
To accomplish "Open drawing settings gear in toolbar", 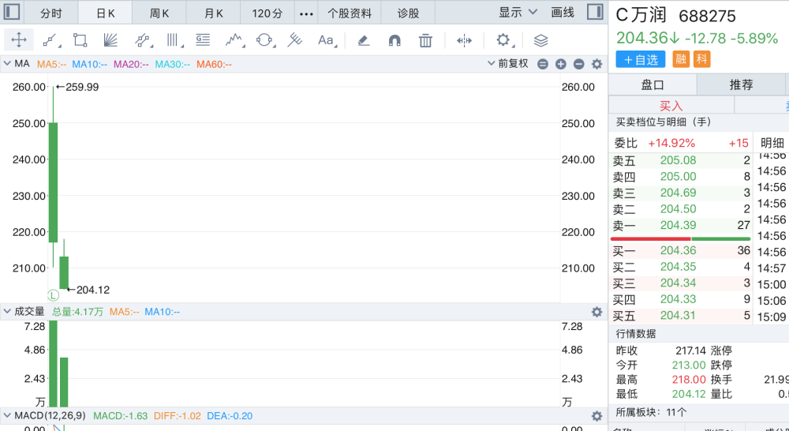I will [503, 39].
